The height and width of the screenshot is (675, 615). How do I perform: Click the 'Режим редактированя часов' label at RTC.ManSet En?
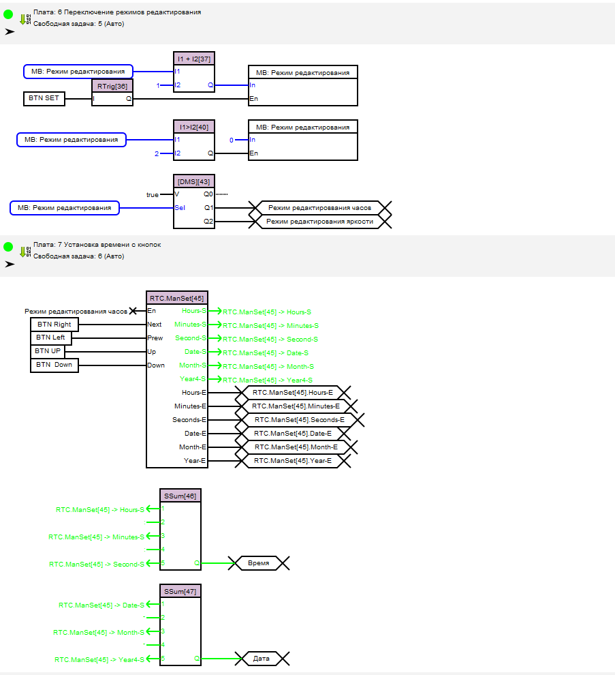click(x=76, y=311)
